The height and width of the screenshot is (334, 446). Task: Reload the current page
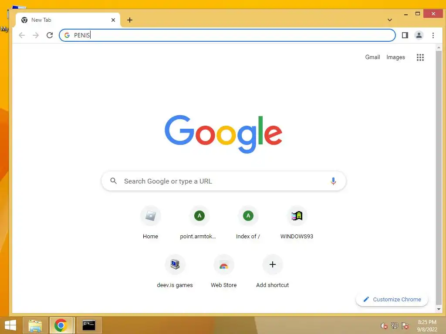pos(50,35)
